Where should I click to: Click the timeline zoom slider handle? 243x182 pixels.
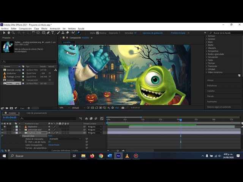click(118, 151)
